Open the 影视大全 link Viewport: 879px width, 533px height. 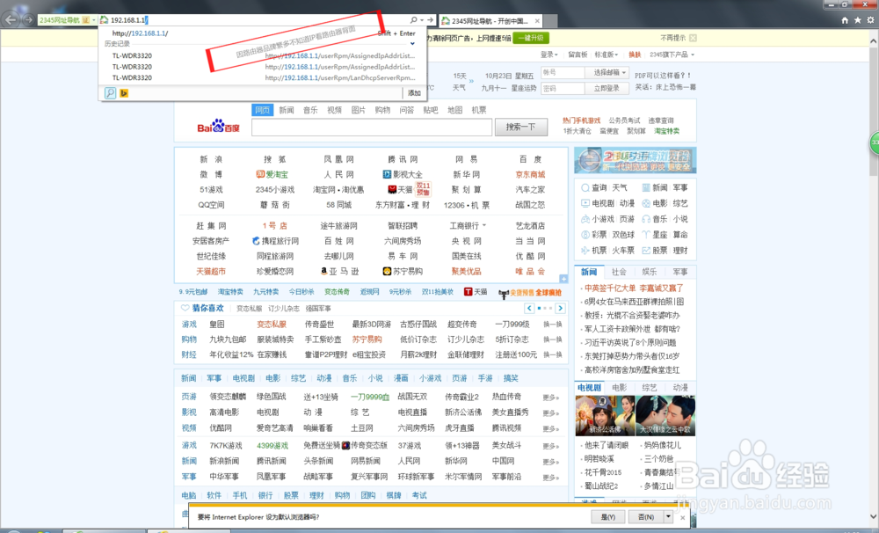(403, 174)
